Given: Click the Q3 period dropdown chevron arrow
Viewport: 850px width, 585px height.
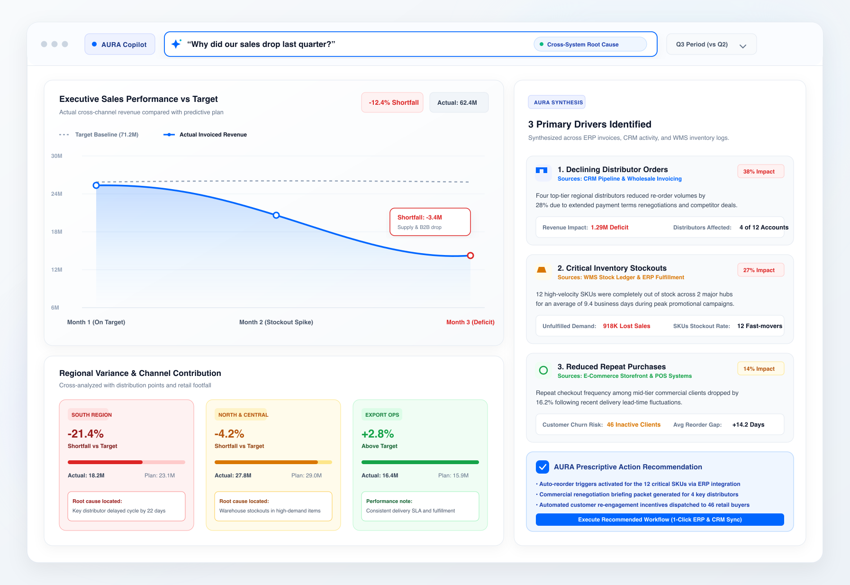Looking at the screenshot, I should pos(743,46).
